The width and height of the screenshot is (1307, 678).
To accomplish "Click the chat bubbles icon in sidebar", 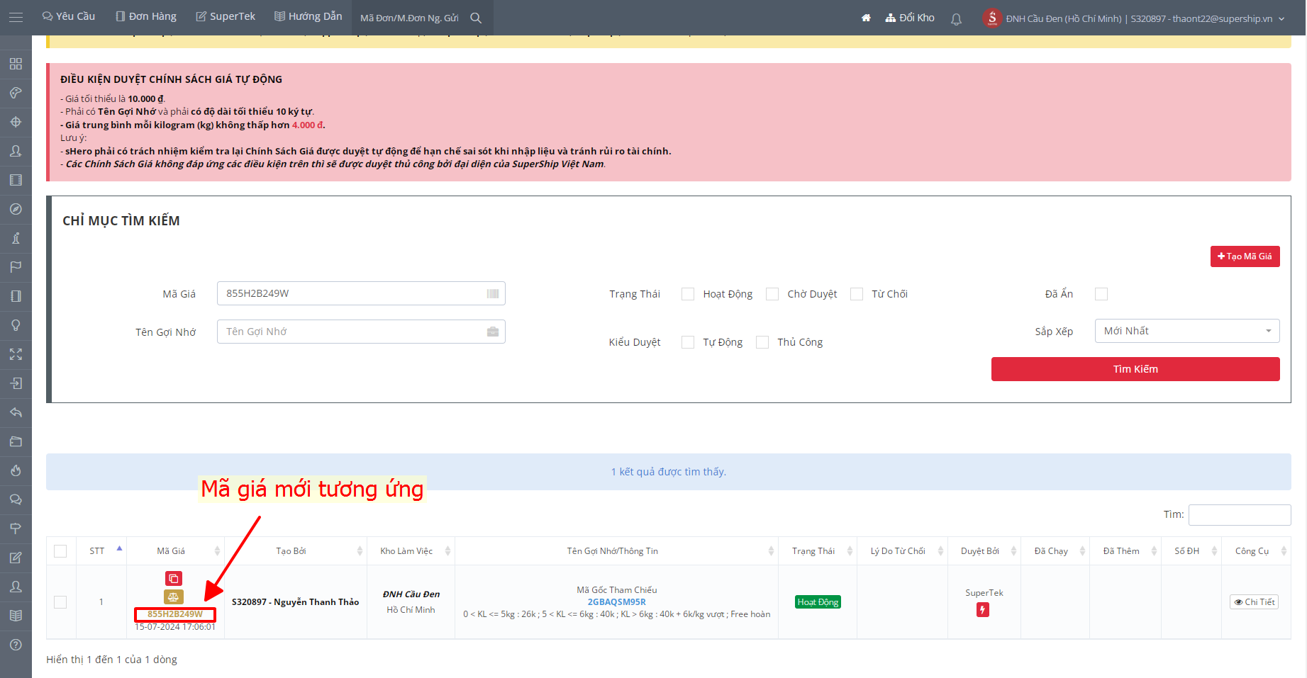I will click(x=16, y=499).
